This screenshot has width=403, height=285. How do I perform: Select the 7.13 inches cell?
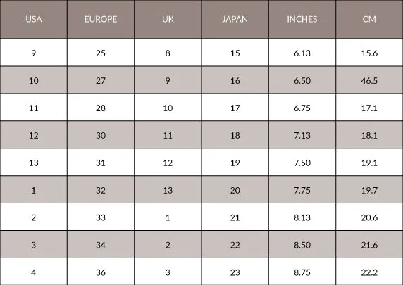[x=302, y=135]
